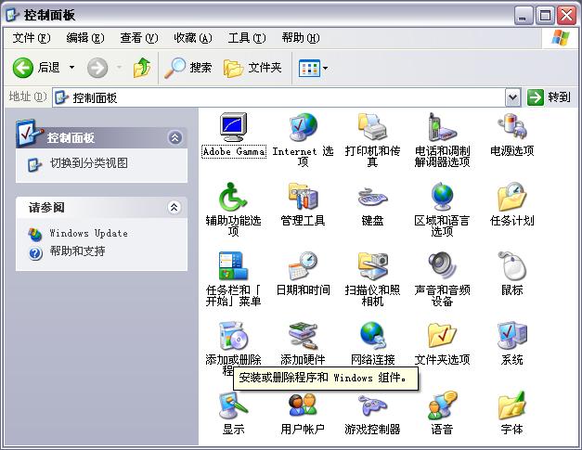
Task: Open the views dropdown in toolbar
Action: click(x=314, y=68)
